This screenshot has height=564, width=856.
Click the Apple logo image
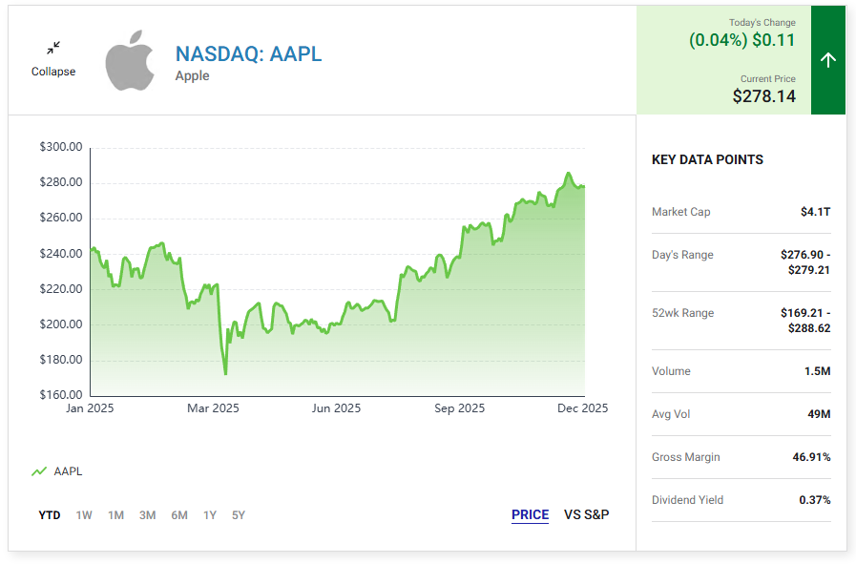(130, 60)
